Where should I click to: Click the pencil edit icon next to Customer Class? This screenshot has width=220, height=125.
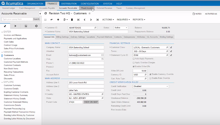[x=171, y=47]
